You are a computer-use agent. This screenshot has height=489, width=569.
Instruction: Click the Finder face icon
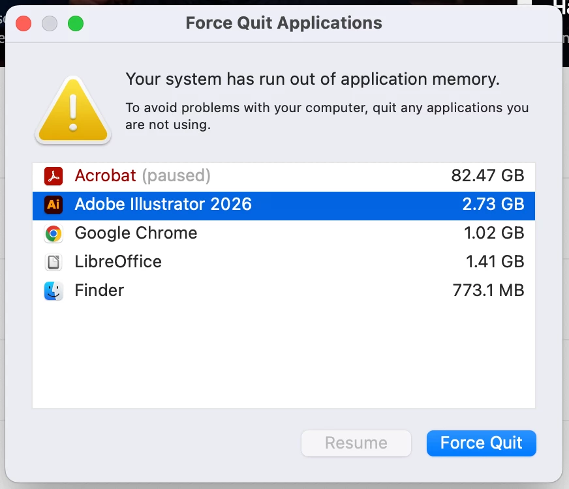click(54, 291)
